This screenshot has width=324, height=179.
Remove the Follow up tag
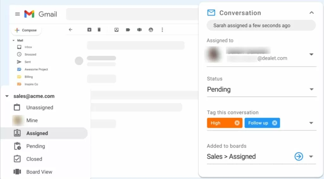(275, 123)
